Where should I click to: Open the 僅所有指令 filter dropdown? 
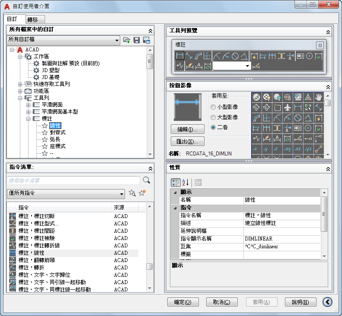point(66,193)
